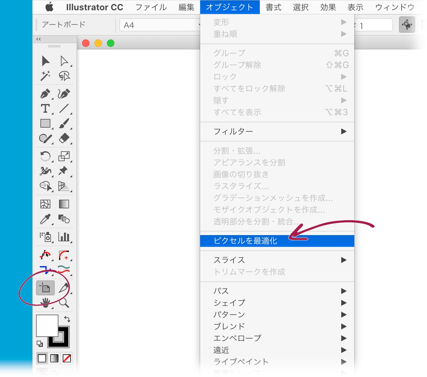The width and height of the screenshot is (427, 377).
Task: Select the teal and red wavy lines tool
Action: pos(64,270)
